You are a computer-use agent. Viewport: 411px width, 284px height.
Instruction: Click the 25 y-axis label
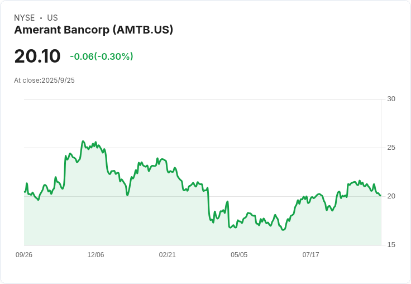tap(391, 148)
